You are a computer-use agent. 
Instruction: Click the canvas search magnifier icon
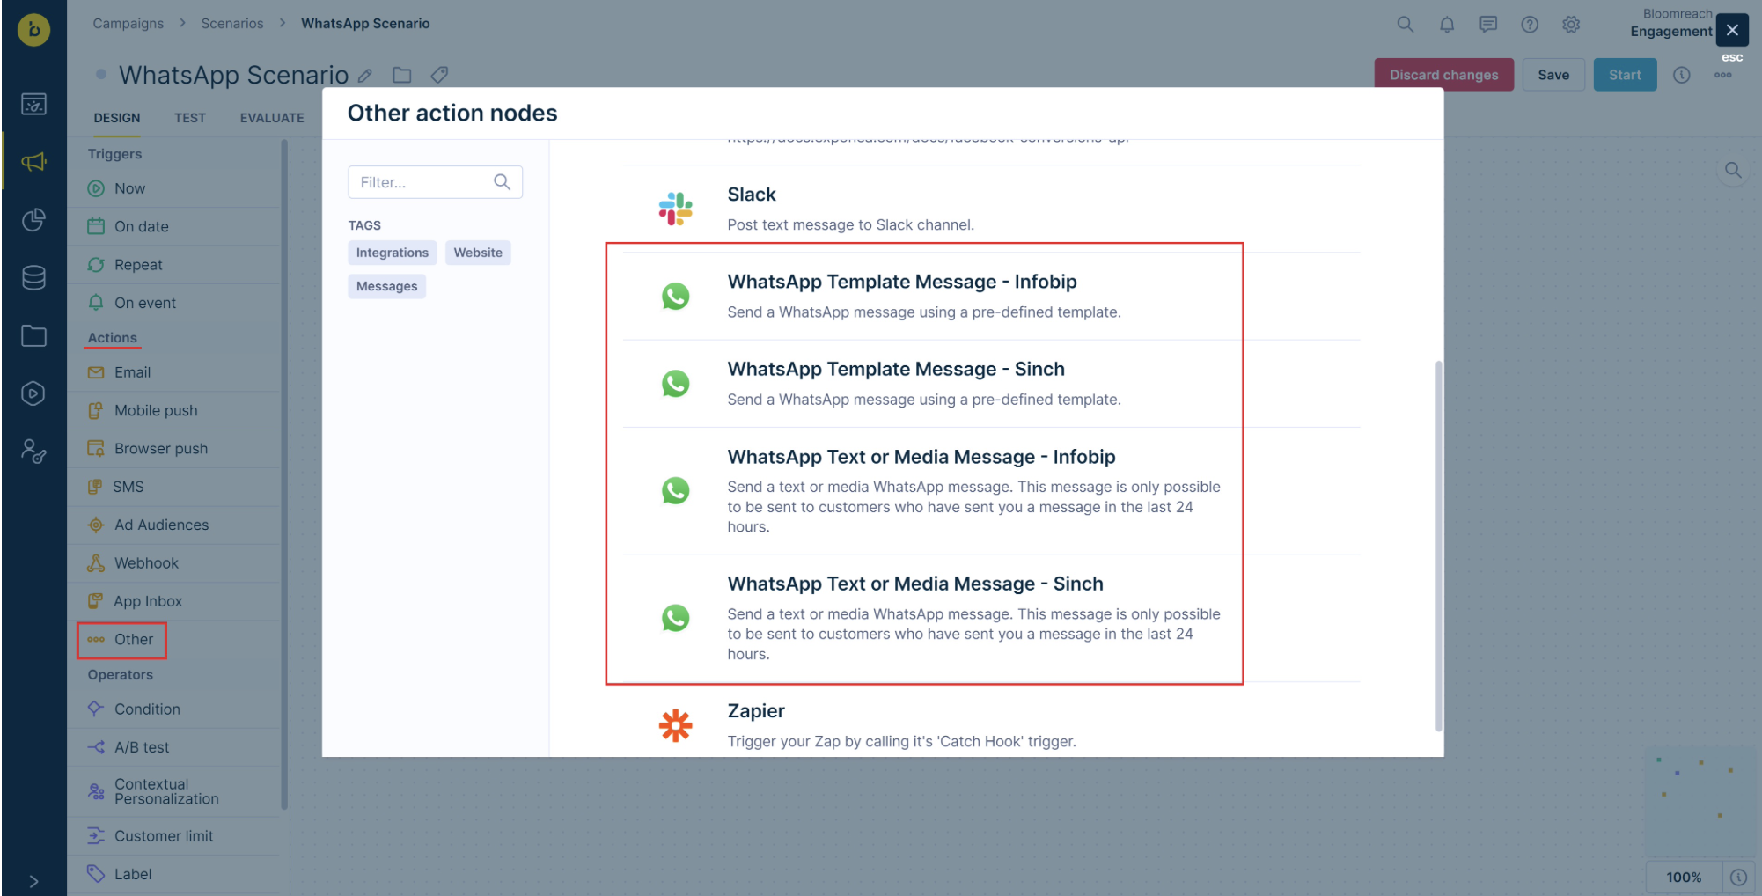click(1733, 170)
